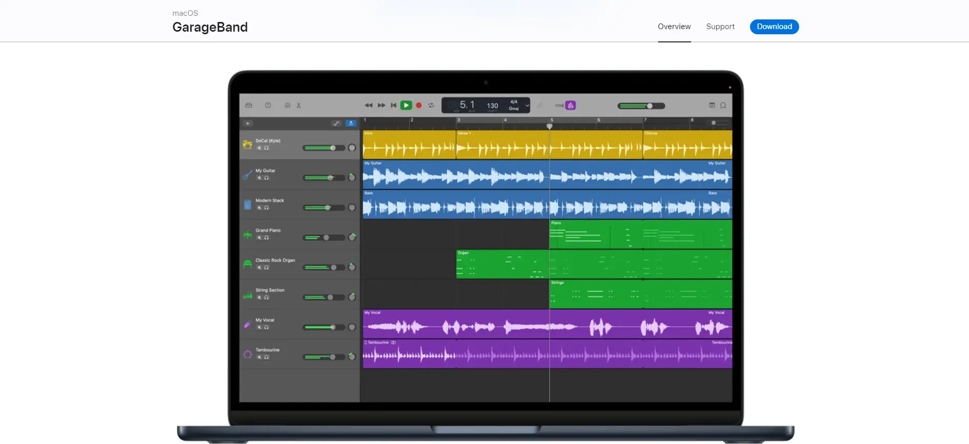This screenshot has height=444, width=969.
Task: Open the LCD display mode dropdown arrow
Action: point(527,106)
